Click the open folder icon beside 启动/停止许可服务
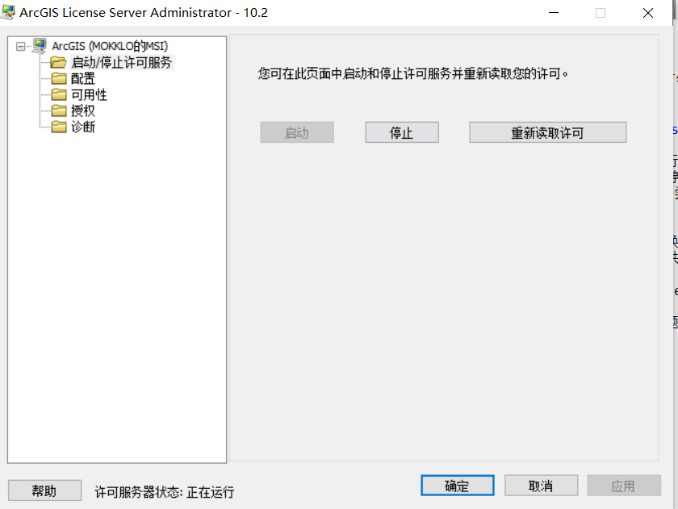The image size is (678, 509). point(58,62)
